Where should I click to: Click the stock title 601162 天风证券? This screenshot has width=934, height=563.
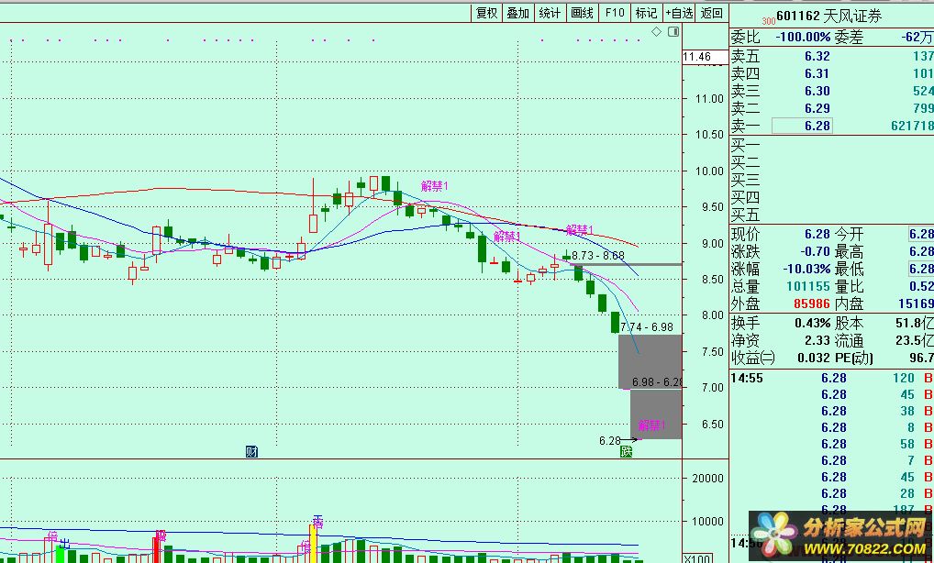[829, 17]
